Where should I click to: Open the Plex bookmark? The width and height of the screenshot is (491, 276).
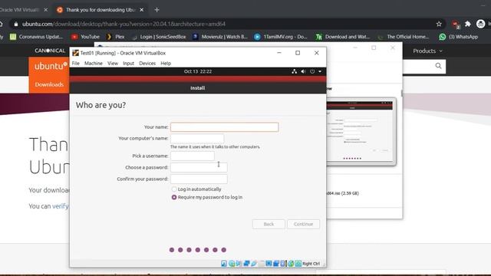coord(116,37)
